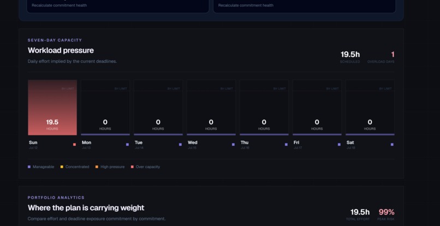
Task: Select the Sunday 19.5 hours workload bar
Action: click(x=52, y=108)
